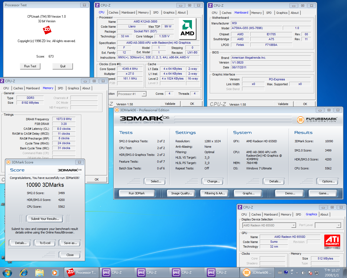Click the AMD logo in CPU-Z CPU tab

pyautogui.click(x=188, y=29)
